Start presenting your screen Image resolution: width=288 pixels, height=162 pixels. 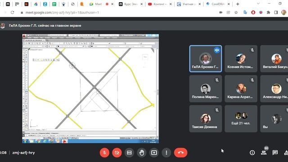[x=154, y=153]
